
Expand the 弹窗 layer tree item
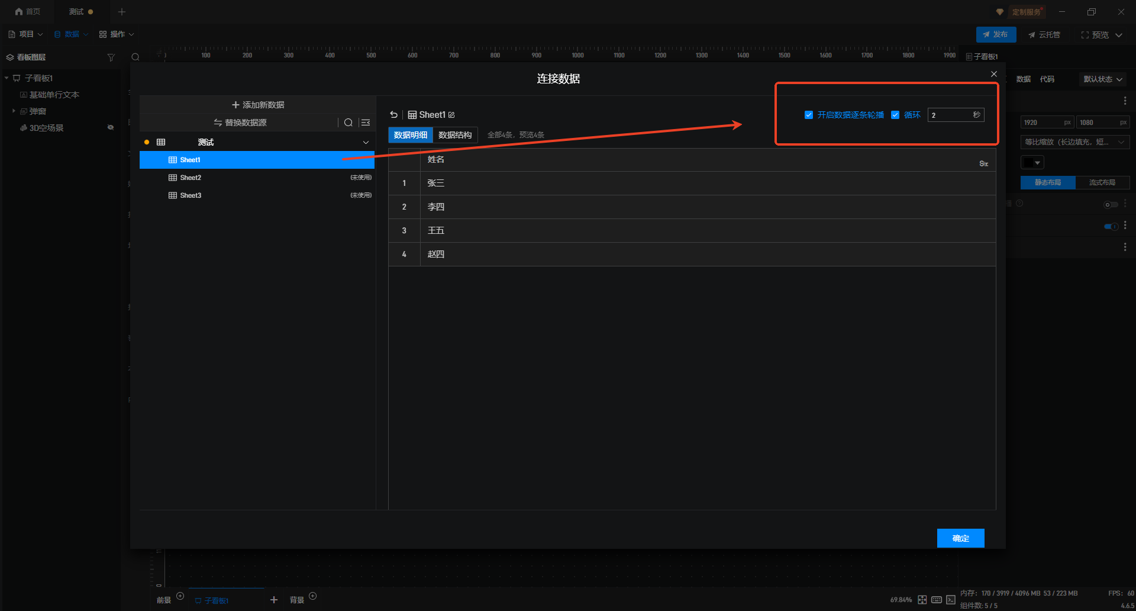(x=14, y=111)
